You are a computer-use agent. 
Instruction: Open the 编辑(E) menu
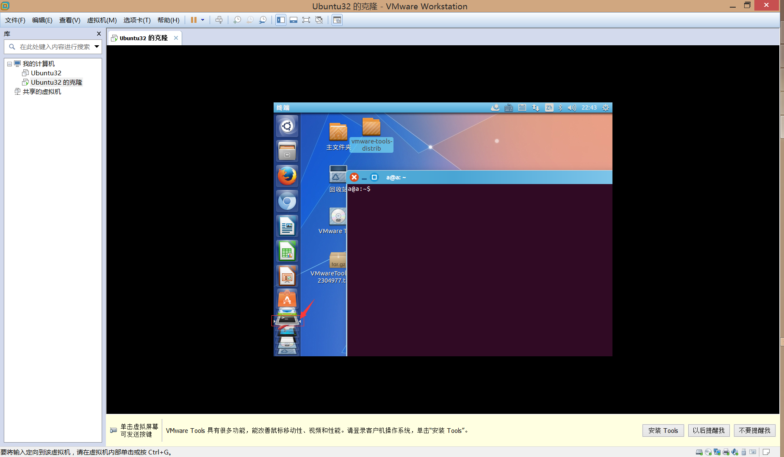coord(42,20)
